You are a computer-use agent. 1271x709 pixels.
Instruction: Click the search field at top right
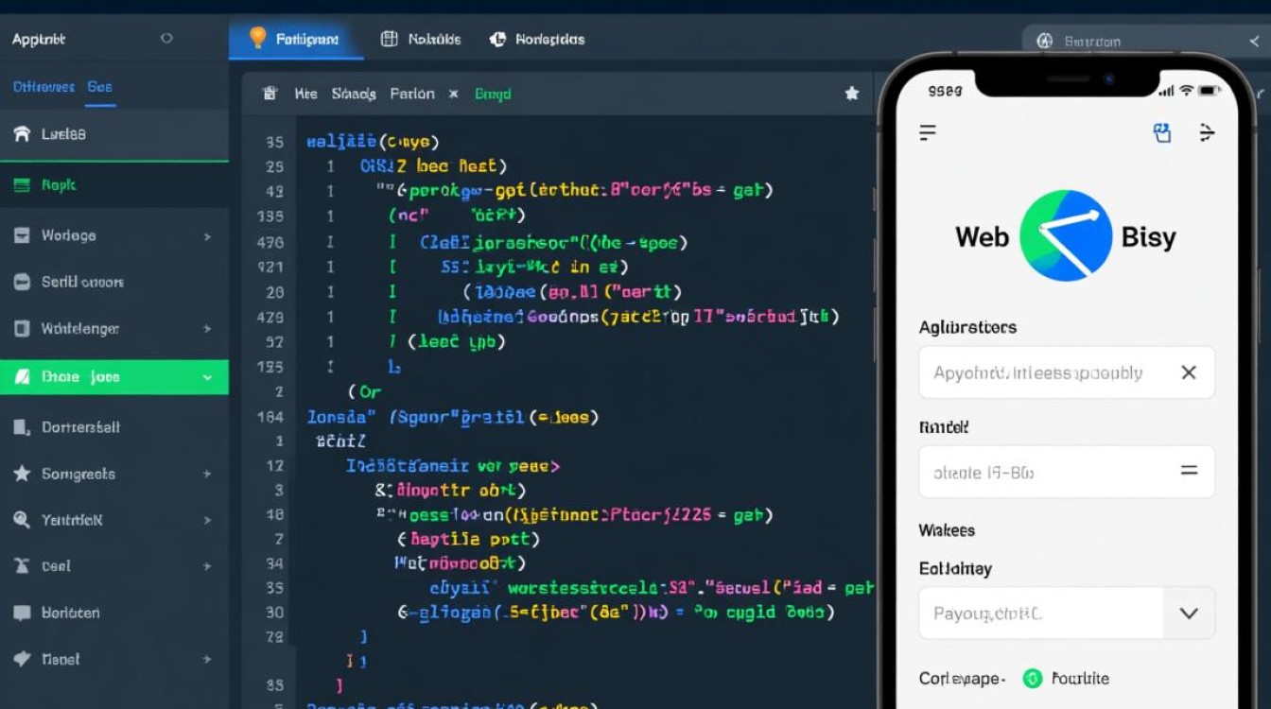tap(1135, 41)
